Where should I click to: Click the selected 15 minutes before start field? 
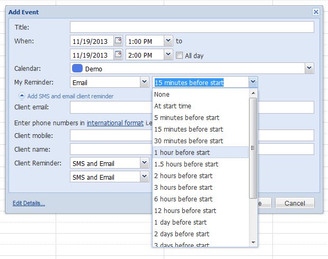pyautogui.click(x=201, y=82)
